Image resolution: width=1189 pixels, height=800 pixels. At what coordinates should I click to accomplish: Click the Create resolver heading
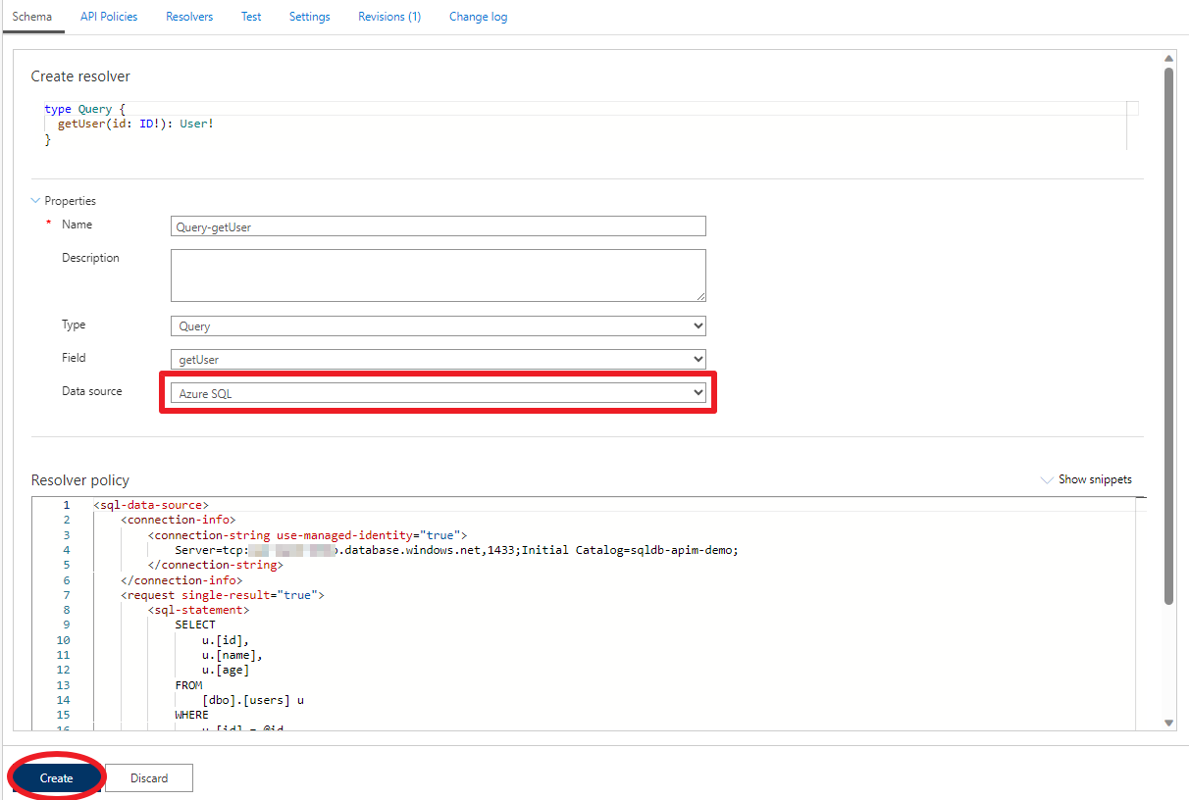(x=80, y=76)
